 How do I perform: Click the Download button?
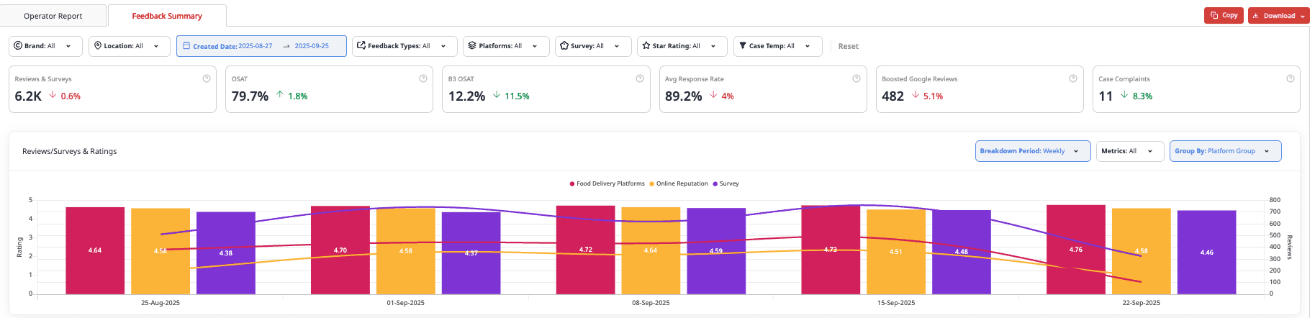(x=1279, y=16)
